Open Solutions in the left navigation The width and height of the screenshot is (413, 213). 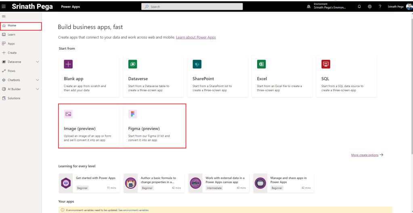click(13, 98)
